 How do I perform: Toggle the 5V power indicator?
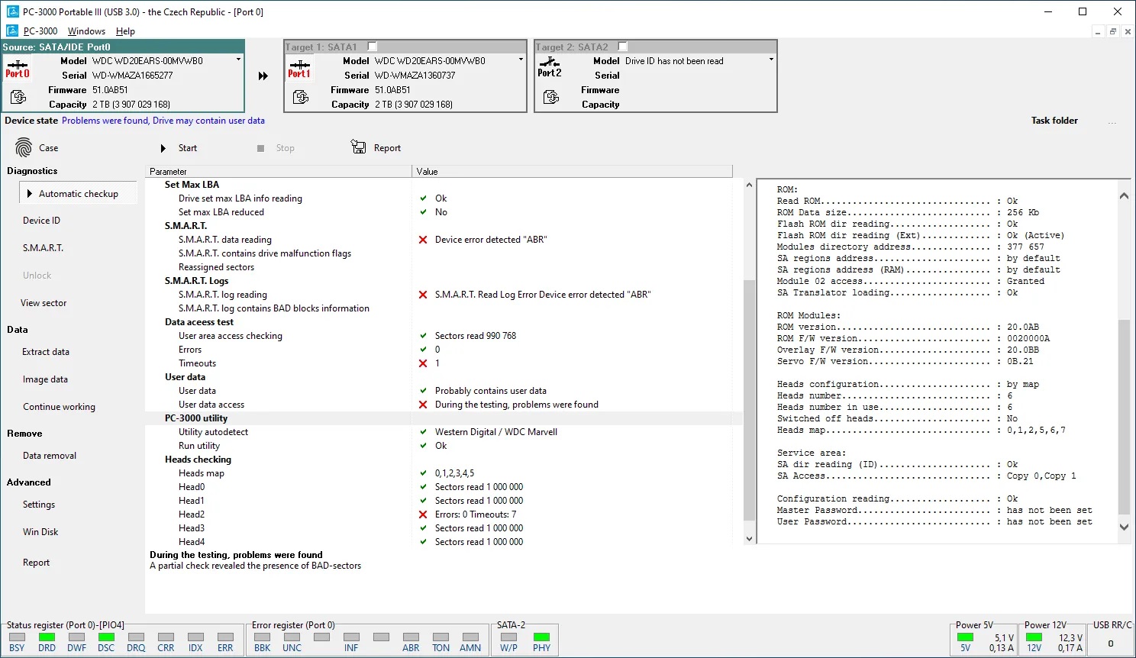coord(965,637)
